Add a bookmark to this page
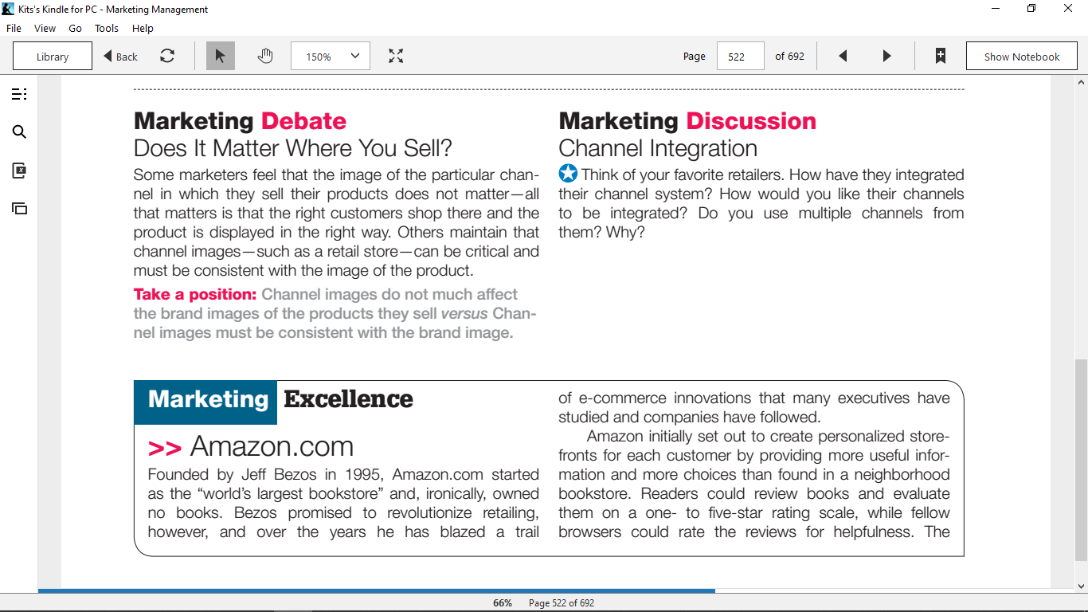The height and width of the screenshot is (612, 1088). point(941,56)
